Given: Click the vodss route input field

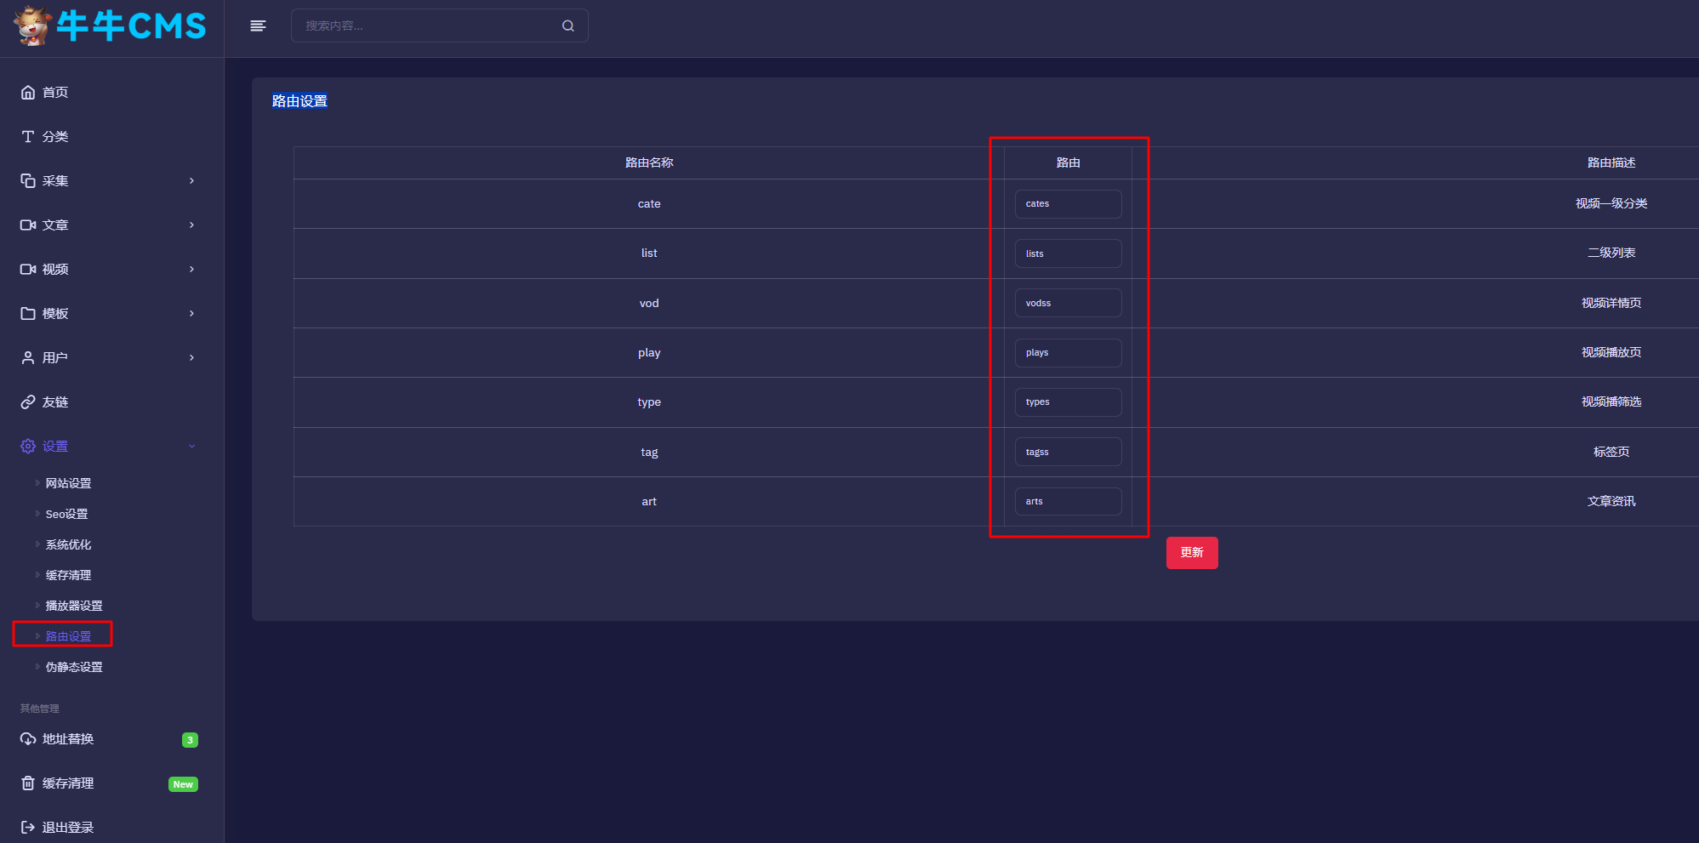Looking at the screenshot, I should [1068, 304].
